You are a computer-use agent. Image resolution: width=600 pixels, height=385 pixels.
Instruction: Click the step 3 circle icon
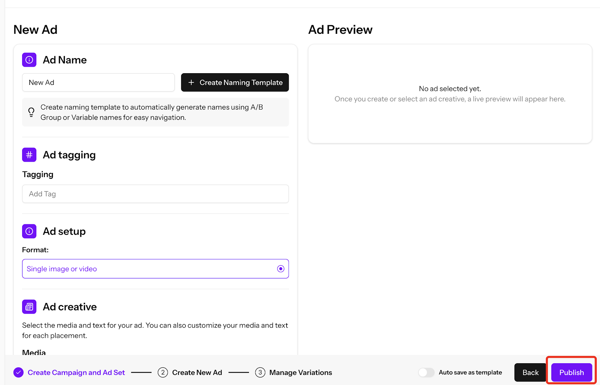[260, 372]
